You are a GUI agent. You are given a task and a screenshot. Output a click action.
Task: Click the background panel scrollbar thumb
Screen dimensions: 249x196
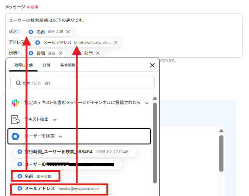[x=222, y=153]
